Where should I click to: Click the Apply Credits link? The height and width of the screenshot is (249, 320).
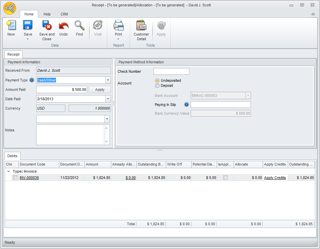coord(275,178)
